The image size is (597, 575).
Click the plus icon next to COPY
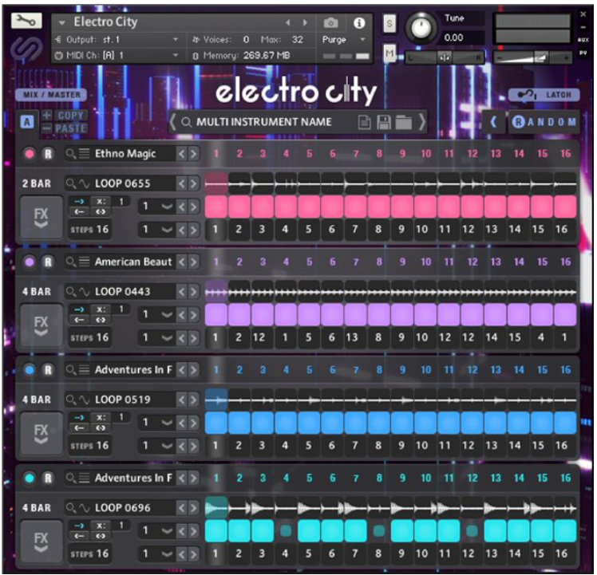46,115
